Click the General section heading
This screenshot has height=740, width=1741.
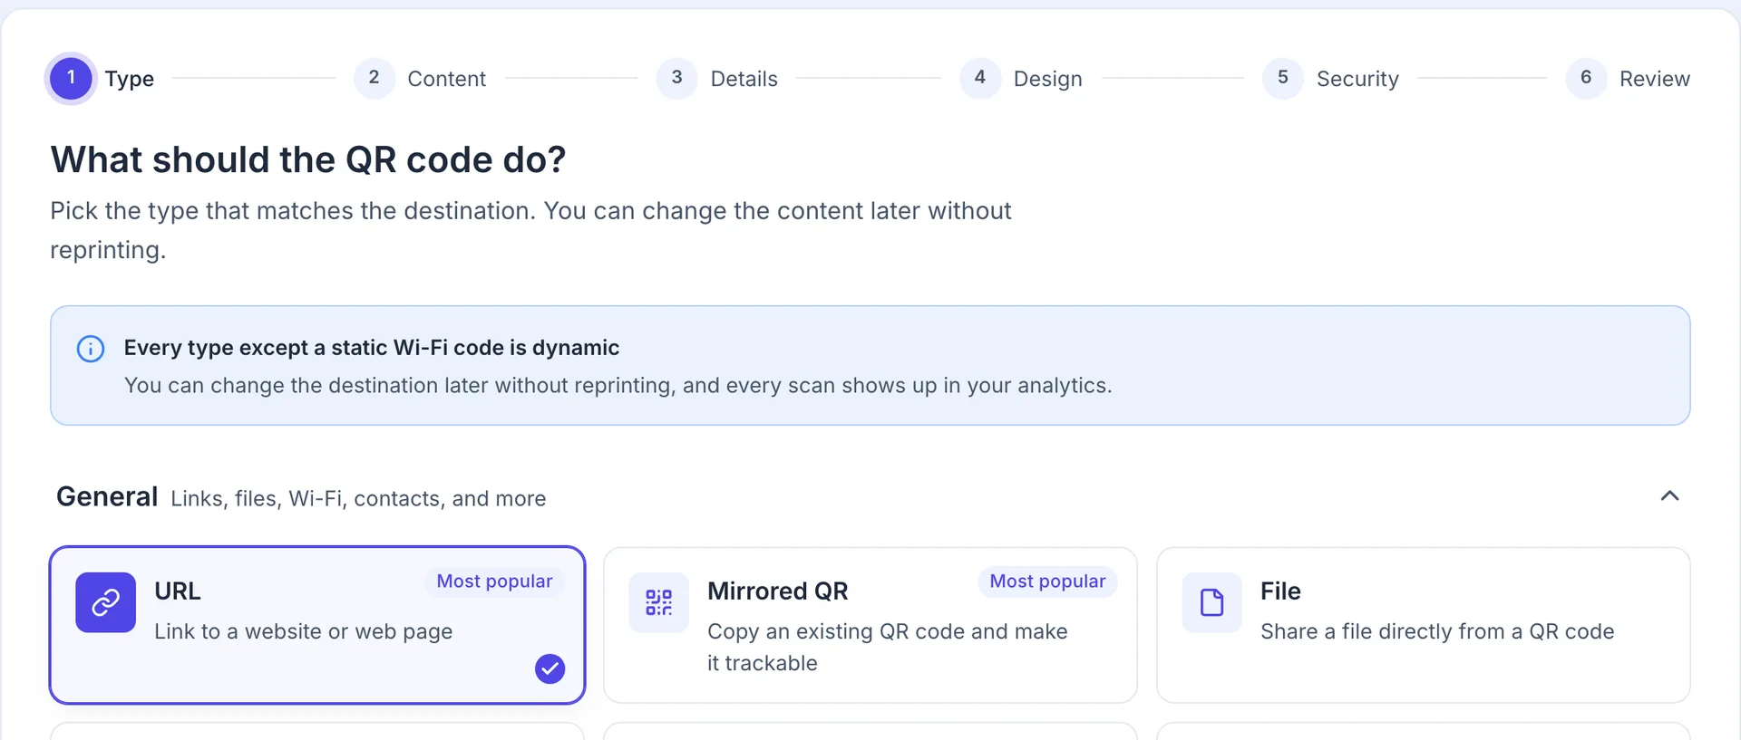(107, 496)
